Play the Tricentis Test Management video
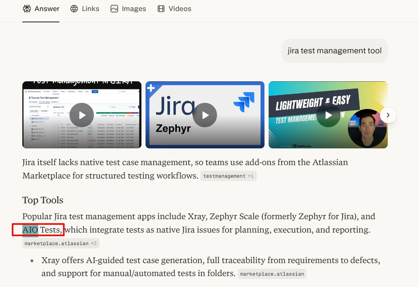This screenshot has width=419, height=287. [82, 115]
